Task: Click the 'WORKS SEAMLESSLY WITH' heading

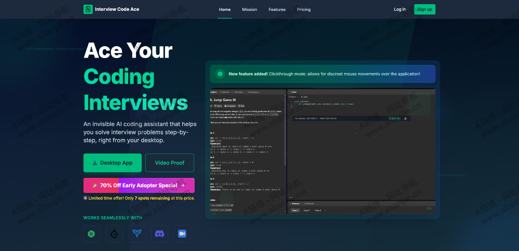Action: coord(113,218)
